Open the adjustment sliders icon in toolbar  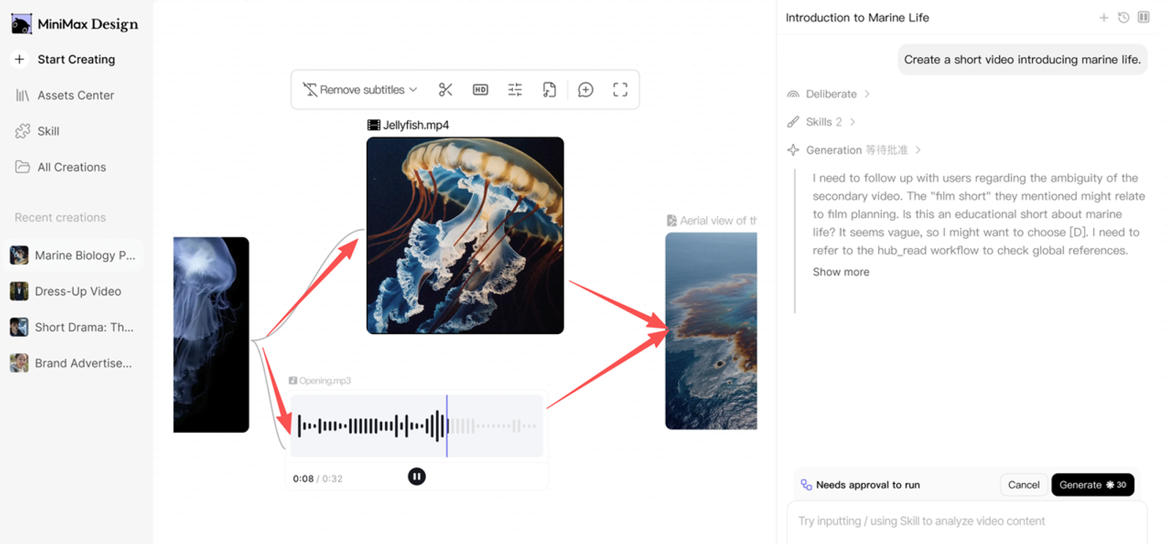[x=515, y=90]
